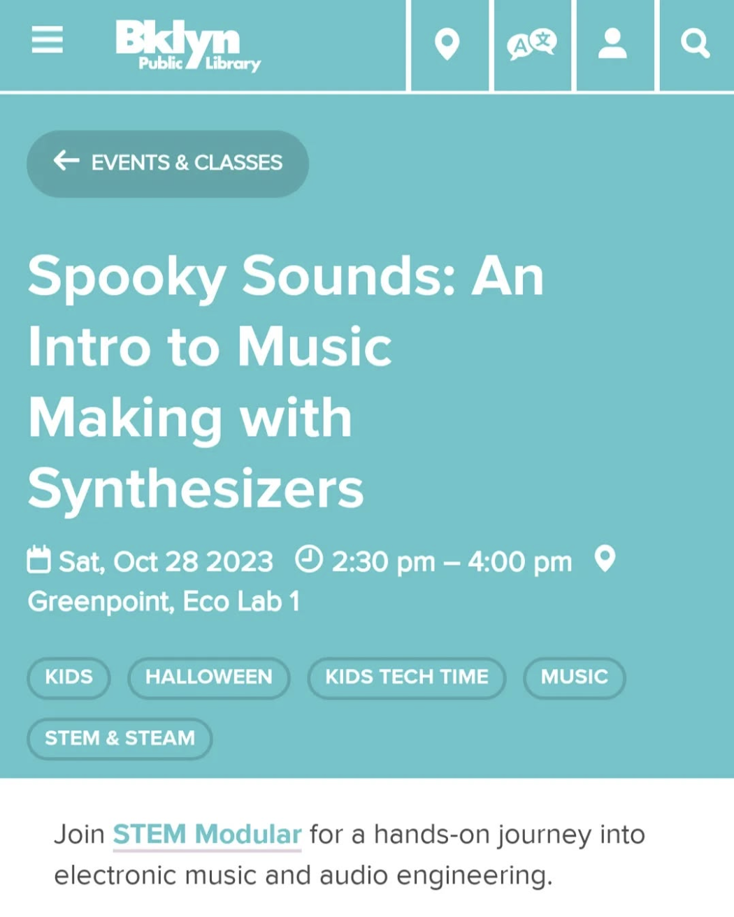Select the STEM & STEAM tag
The image size is (734, 917).
click(x=120, y=738)
